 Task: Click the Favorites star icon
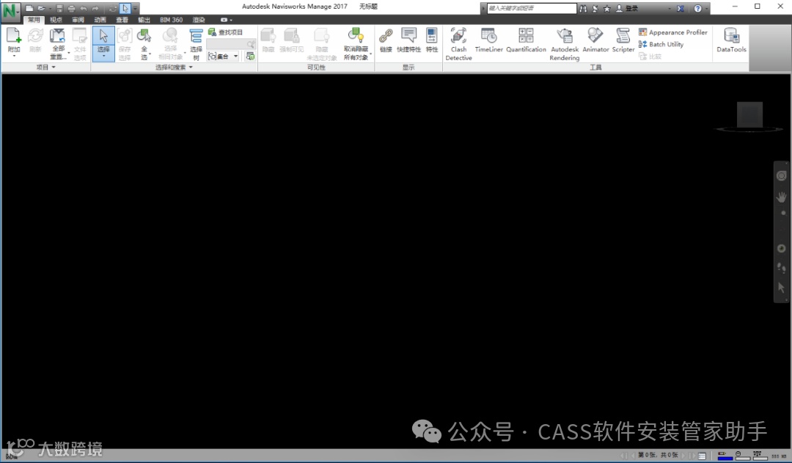pos(607,9)
